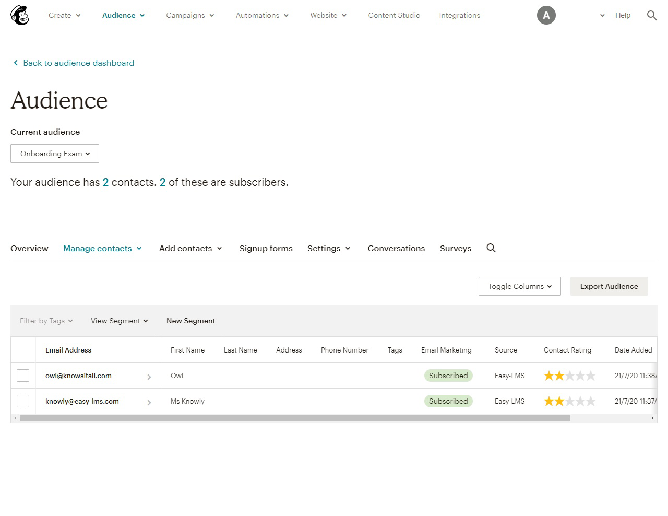Viewport: 668px width, 516px height.
Task: Go to Content Studio
Action: coord(394,15)
